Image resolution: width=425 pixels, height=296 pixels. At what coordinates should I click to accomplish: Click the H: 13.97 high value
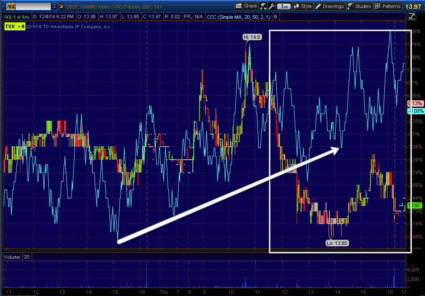(108, 17)
